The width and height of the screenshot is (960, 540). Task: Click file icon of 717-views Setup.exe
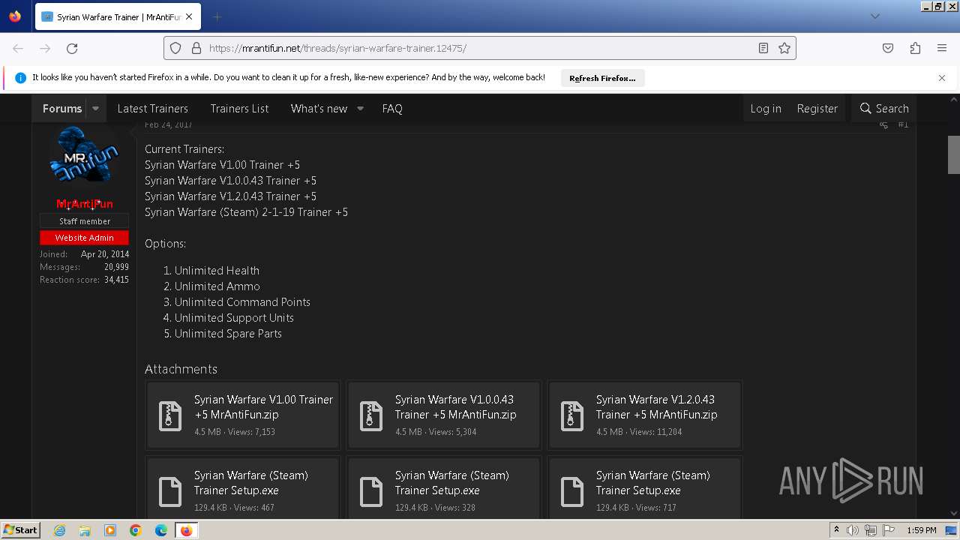pos(572,491)
